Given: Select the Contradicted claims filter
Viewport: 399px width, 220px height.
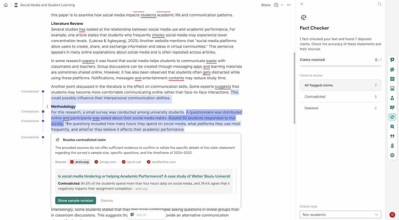Looking at the screenshot, I should pos(340,96).
